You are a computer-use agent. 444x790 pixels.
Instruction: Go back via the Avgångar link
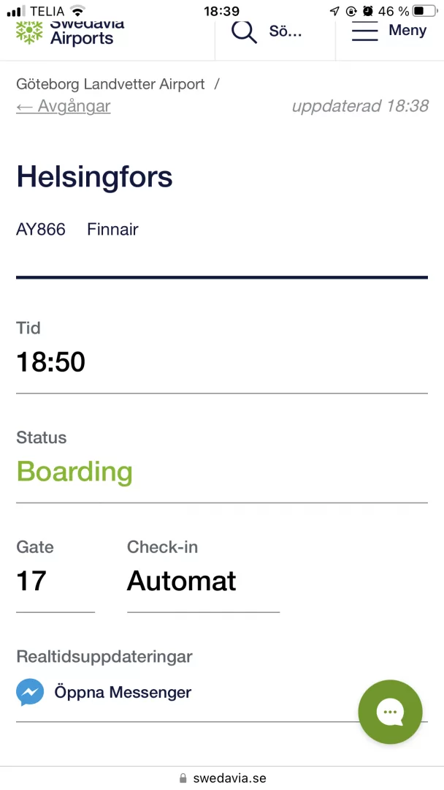pyautogui.click(x=64, y=106)
